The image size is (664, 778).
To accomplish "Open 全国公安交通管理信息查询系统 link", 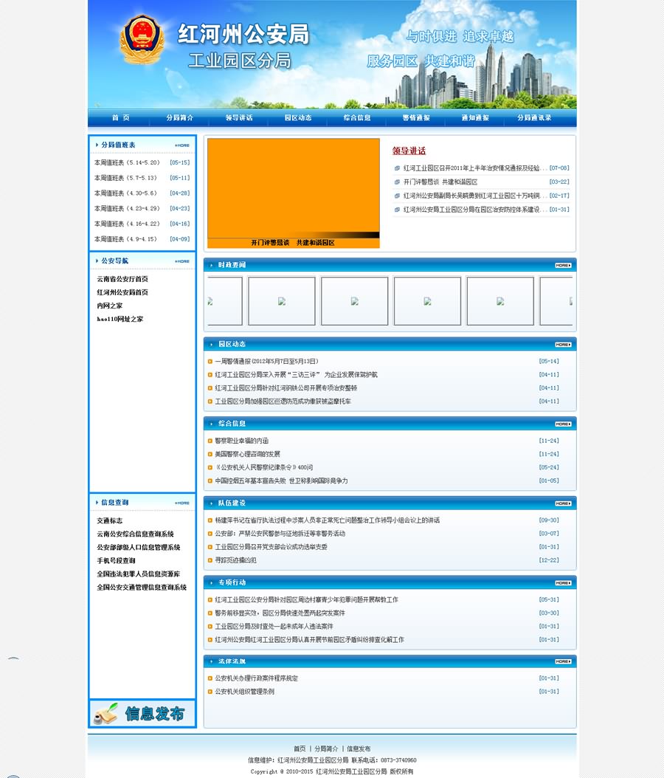I will [142, 588].
